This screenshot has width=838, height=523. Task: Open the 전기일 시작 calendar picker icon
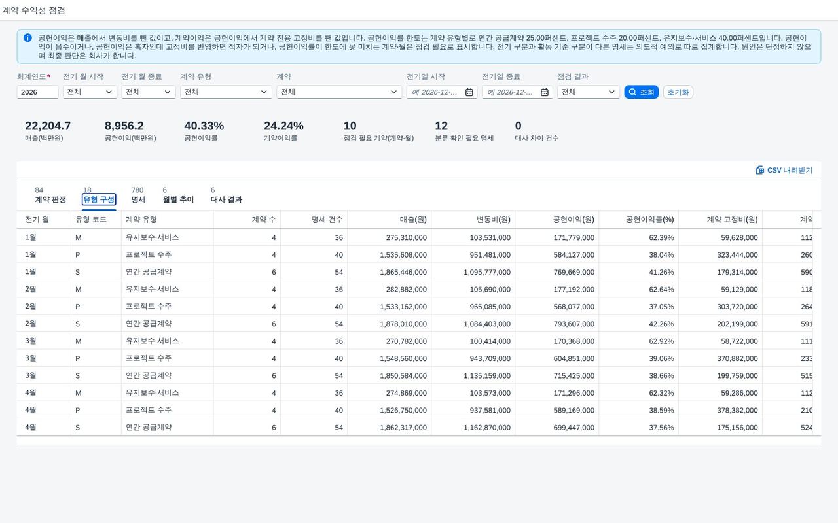tap(469, 92)
